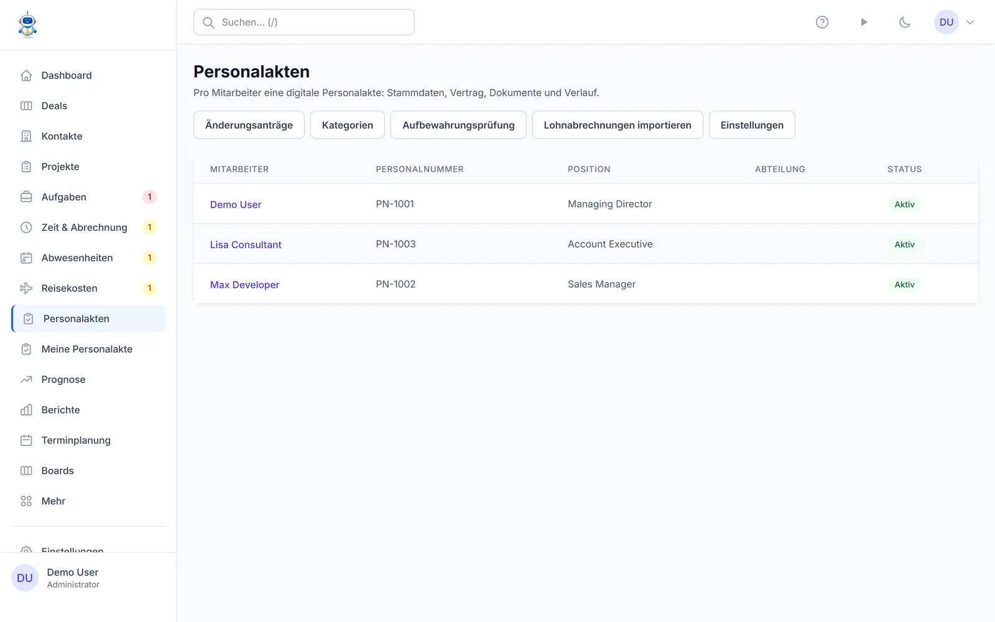Open Abwesenheiten section

[x=88, y=258]
